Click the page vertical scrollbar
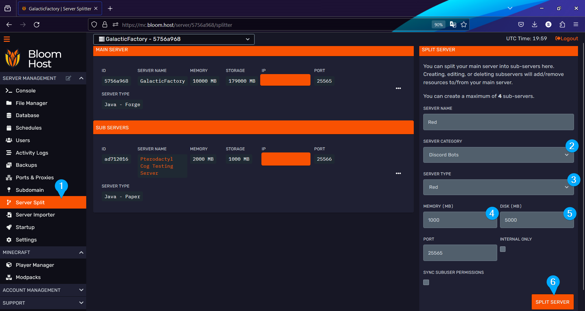The height and width of the screenshot is (311, 585). coord(583,166)
